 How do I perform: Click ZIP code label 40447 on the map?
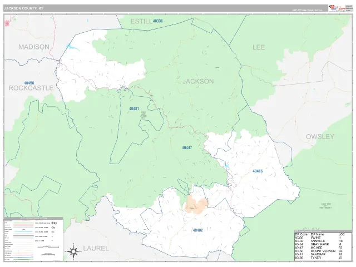[187, 148]
